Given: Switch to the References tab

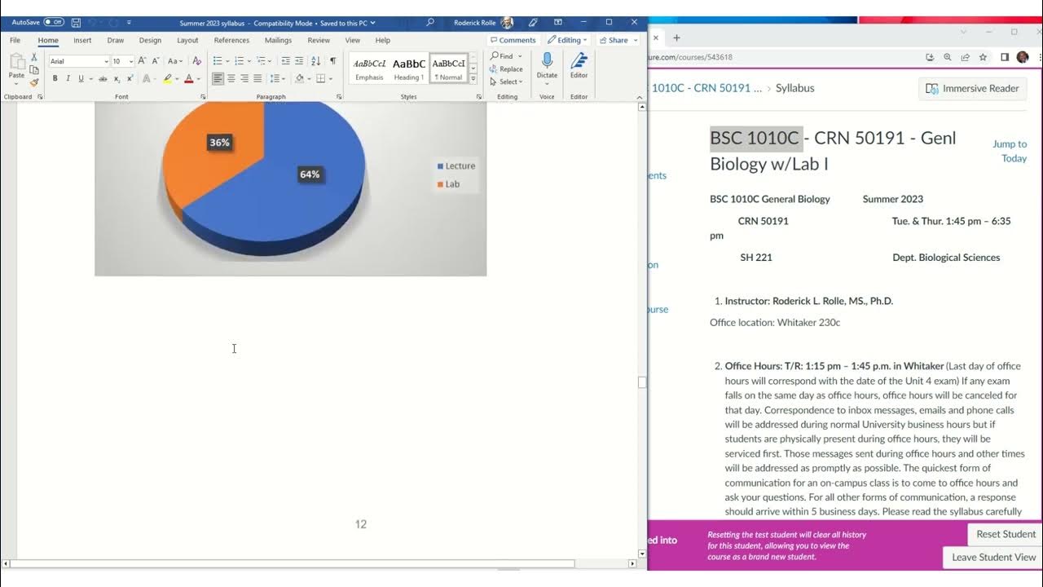Looking at the screenshot, I should coord(231,40).
